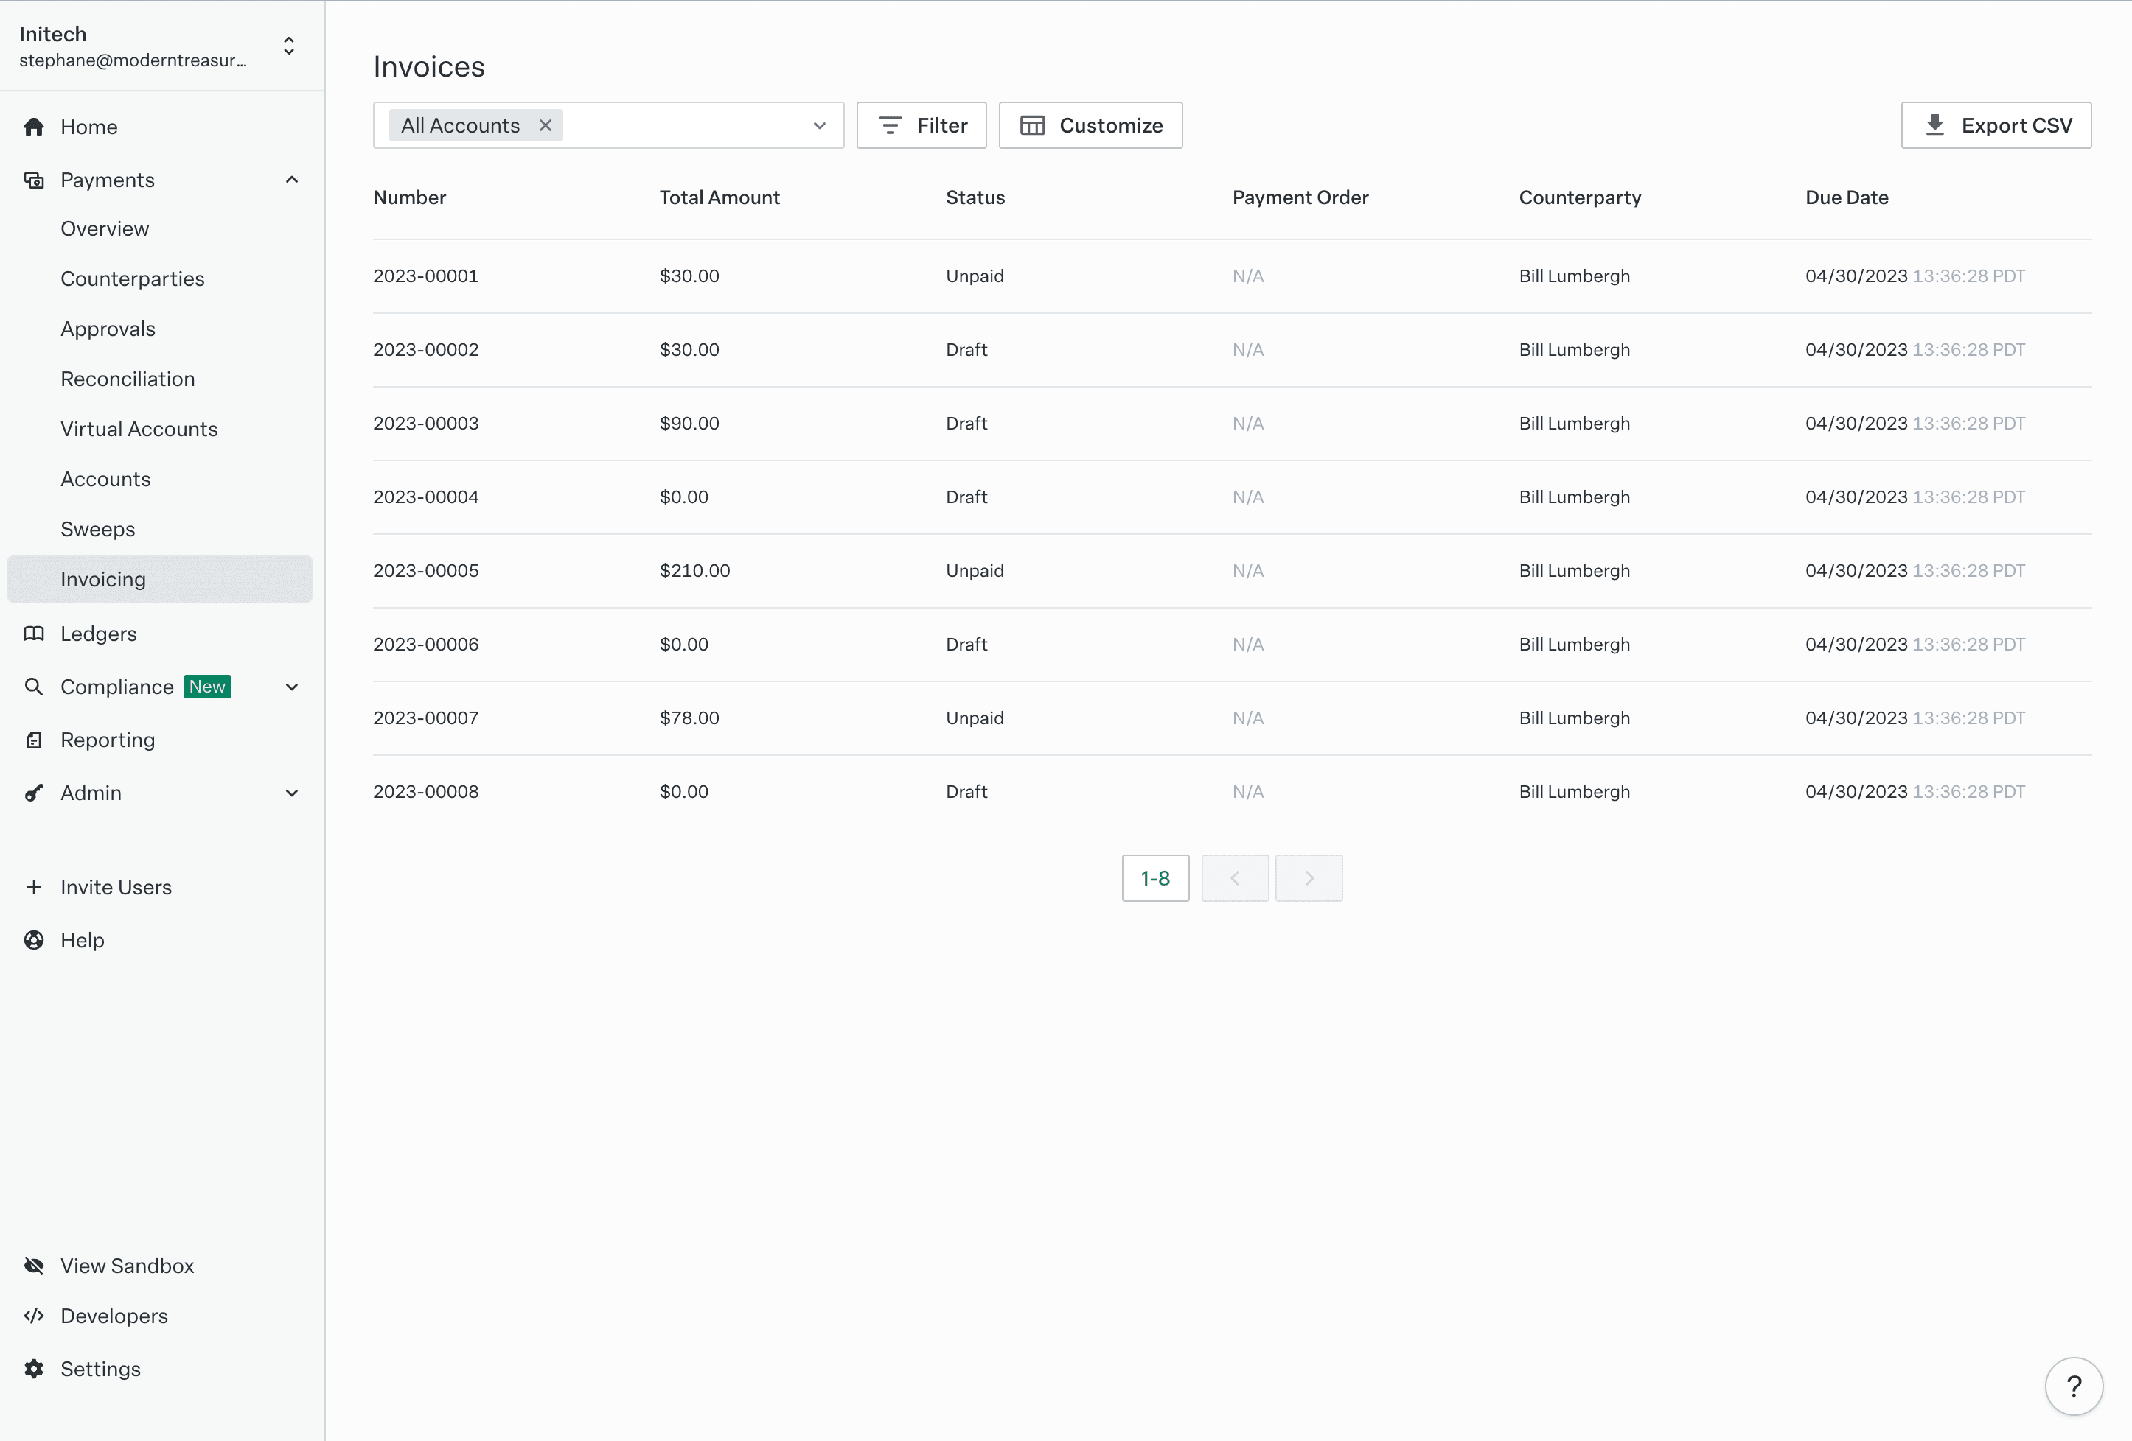The image size is (2132, 1441).
Task: Click the Filter button
Action: (921, 125)
